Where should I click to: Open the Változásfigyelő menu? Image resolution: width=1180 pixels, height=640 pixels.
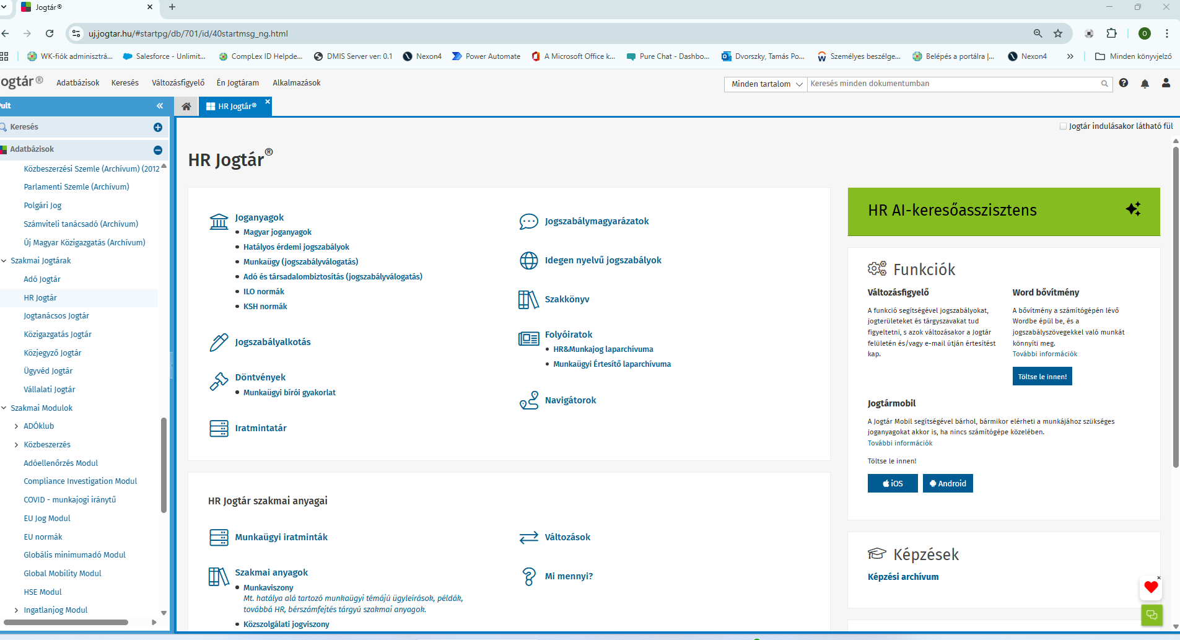pyautogui.click(x=178, y=83)
